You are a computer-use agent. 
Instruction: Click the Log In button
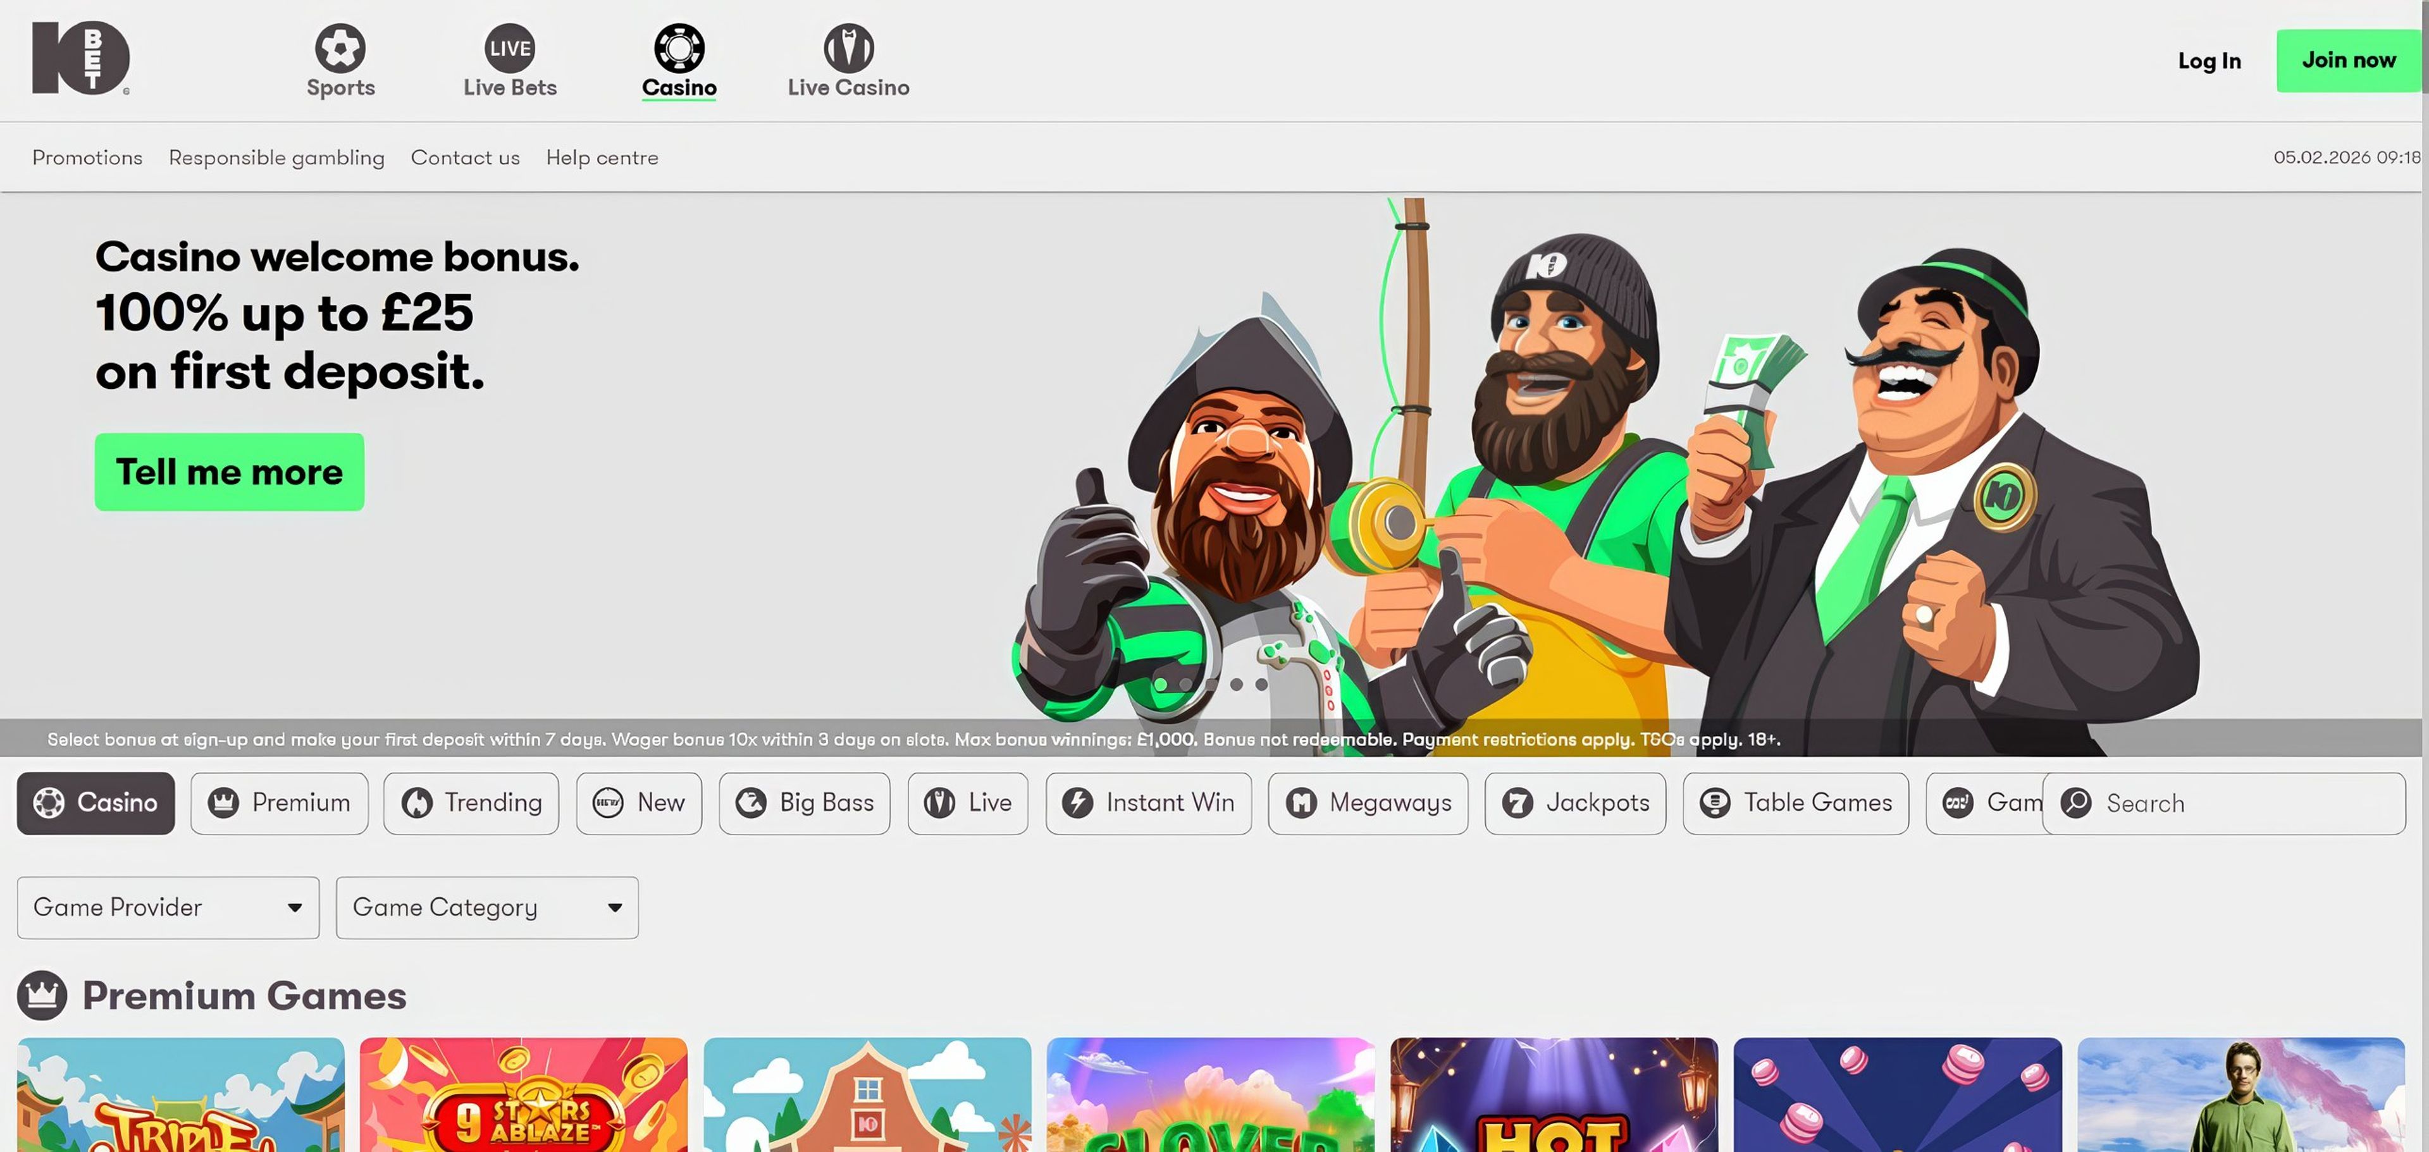click(x=2210, y=60)
